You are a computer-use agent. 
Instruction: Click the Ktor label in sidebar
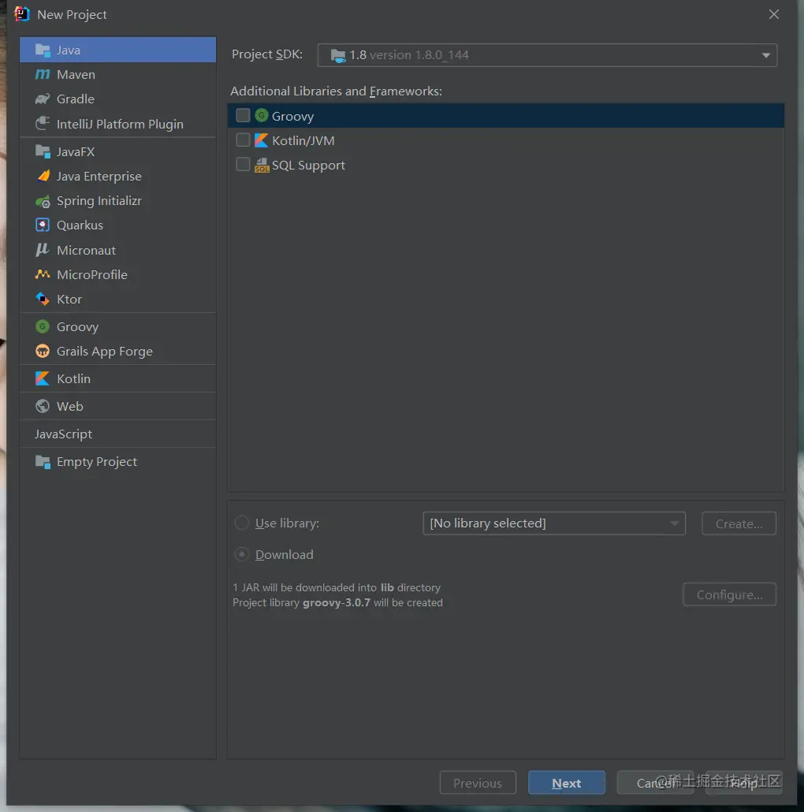point(69,300)
